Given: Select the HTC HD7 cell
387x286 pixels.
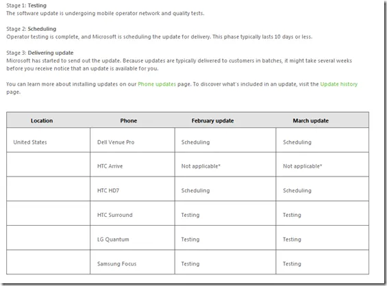Looking at the screenshot, I should [x=132, y=189].
